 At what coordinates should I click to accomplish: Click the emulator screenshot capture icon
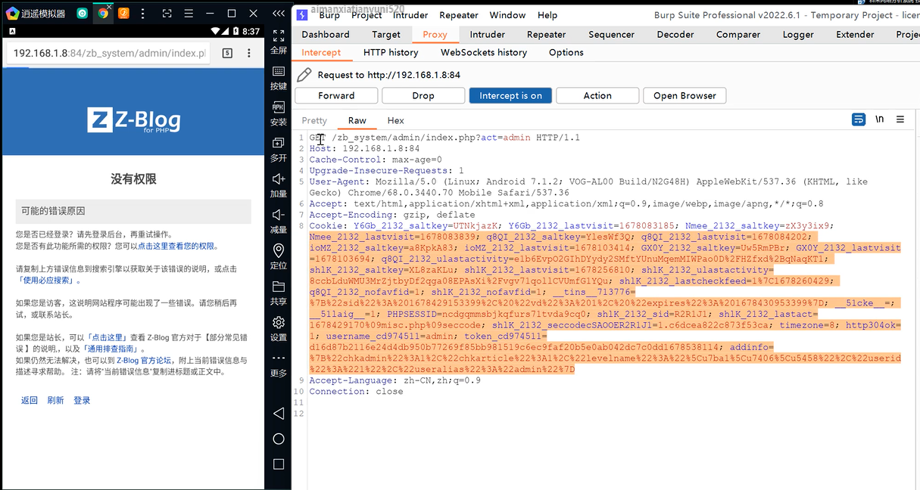coord(167,13)
